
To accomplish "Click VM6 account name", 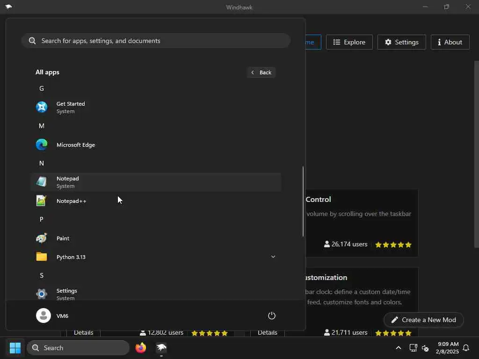I will point(62,316).
